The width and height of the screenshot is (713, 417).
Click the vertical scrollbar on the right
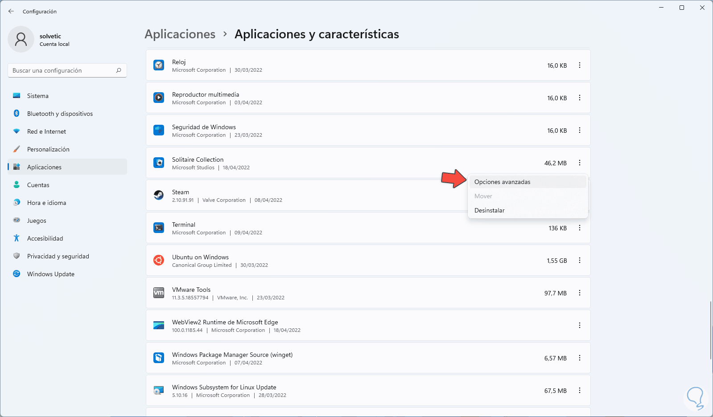[x=711, y=330]
